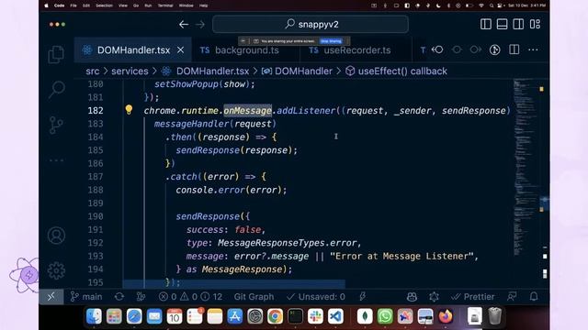Open the Terminal menu
The height and width of the screenshot is (330, 588).
(x=165, y=5)
